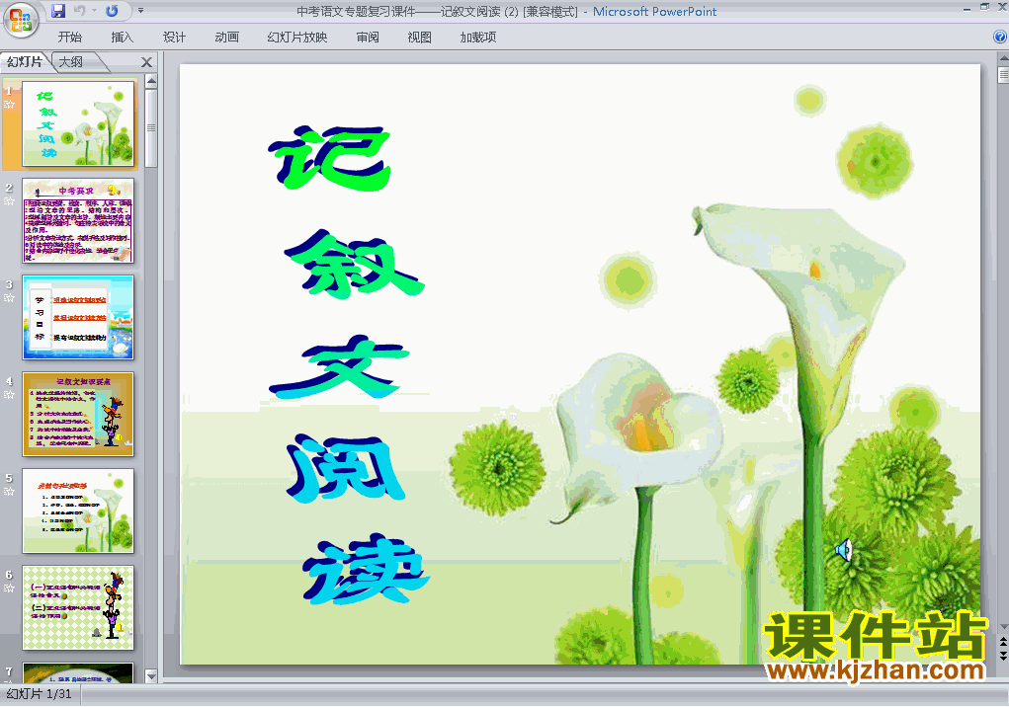Open the 动画 ribbon tab
Screen dimensions: 1009x707
(226, 38)
